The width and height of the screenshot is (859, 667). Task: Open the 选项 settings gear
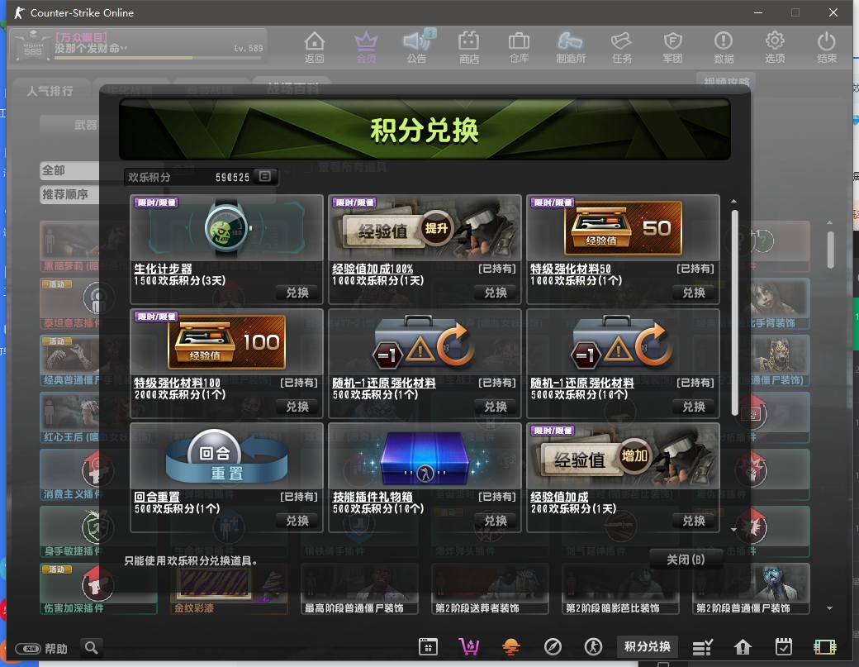(x=775, y=46)
